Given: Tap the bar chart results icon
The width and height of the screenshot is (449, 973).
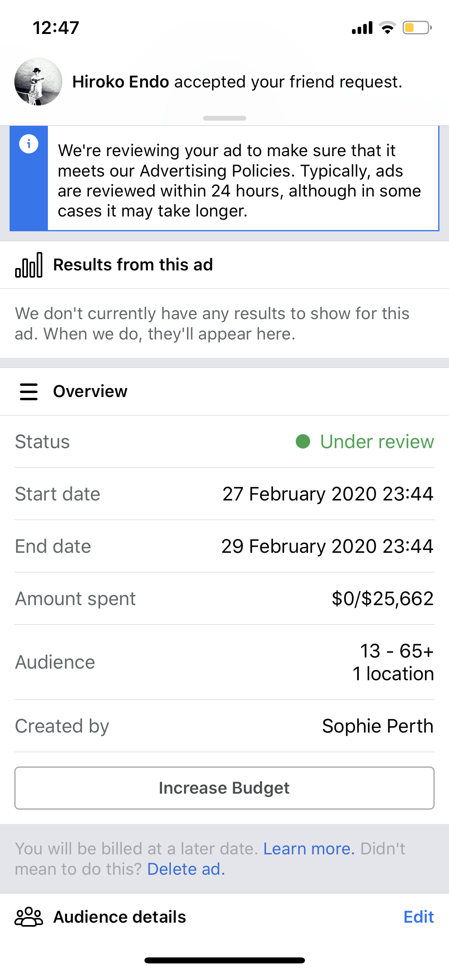Looking at the screenshot, I should [29, 265].
